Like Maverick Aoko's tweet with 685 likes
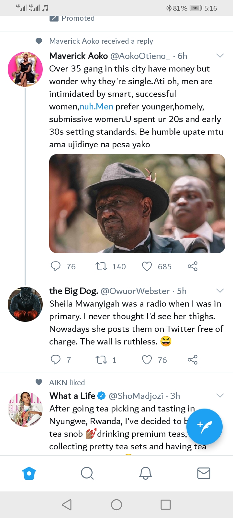The height and width of the screenshot is (518, 233). pos(147,266)
